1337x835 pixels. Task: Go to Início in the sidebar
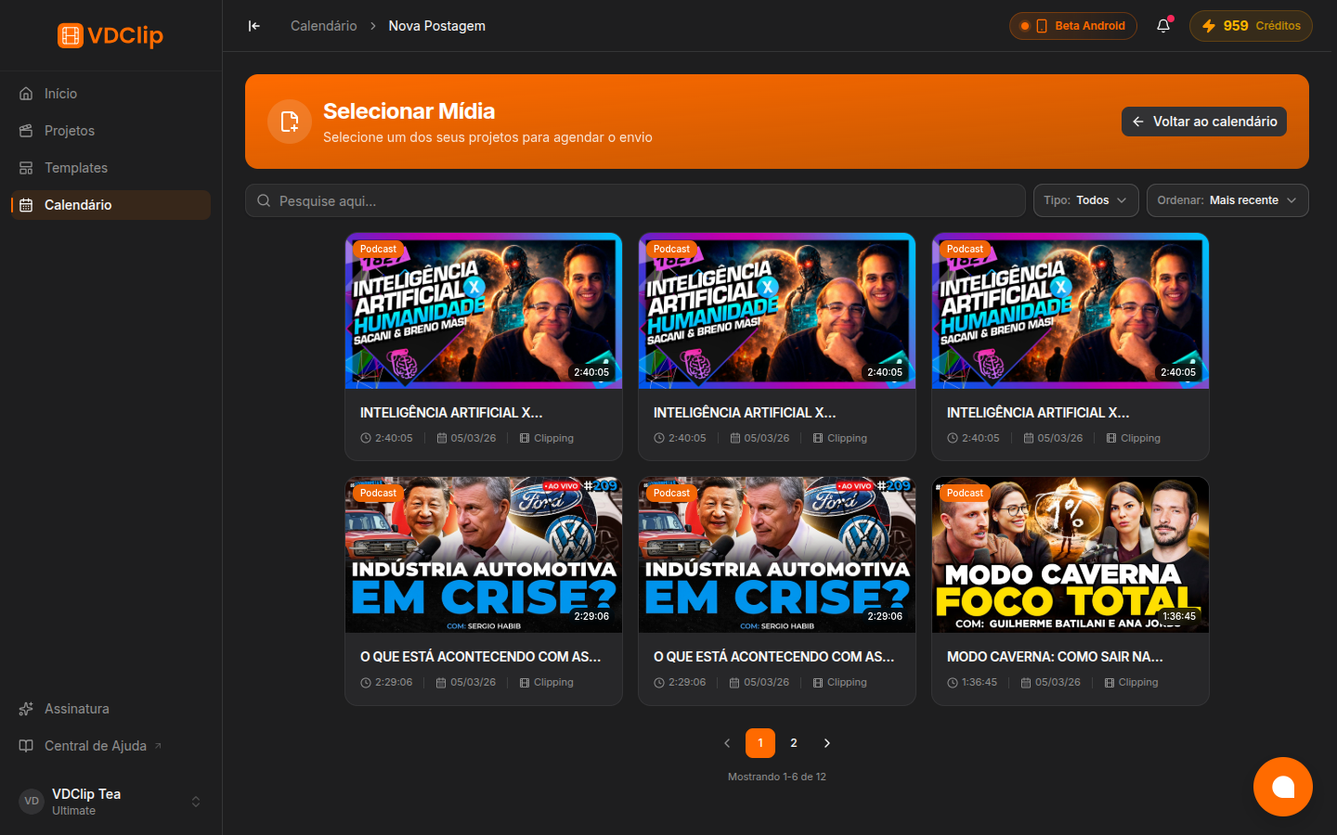point(110,94)
